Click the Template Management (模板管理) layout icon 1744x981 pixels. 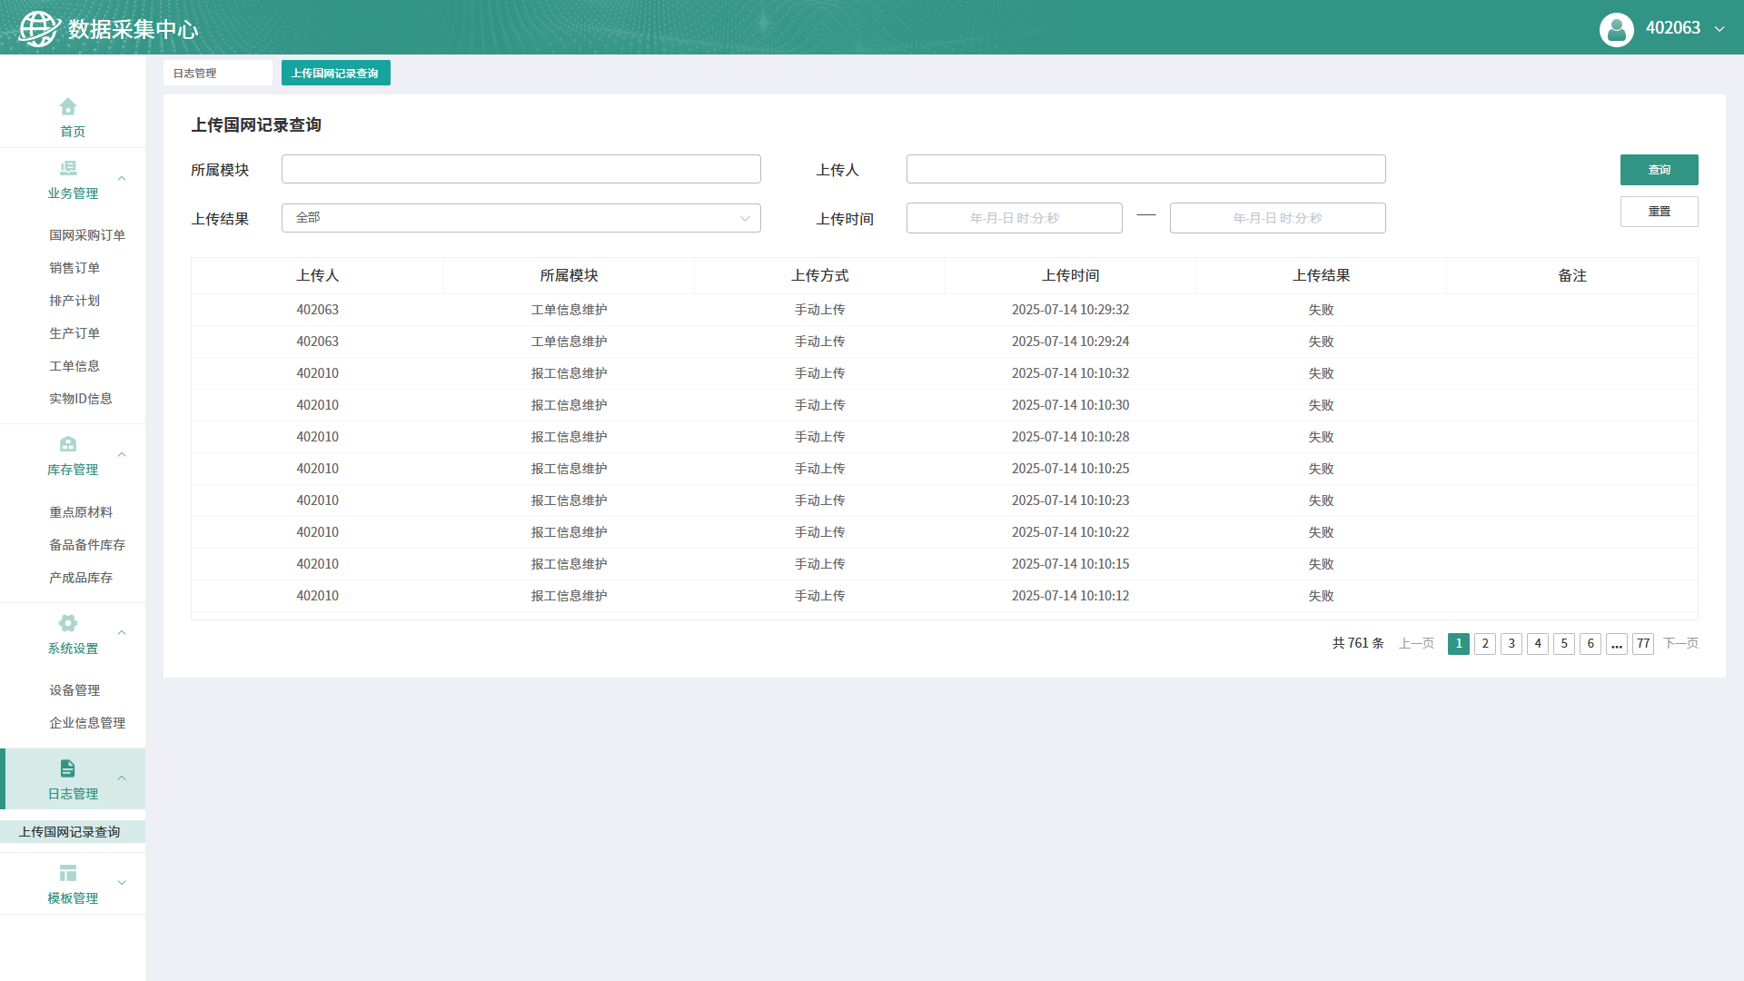(x=68, y=873)
